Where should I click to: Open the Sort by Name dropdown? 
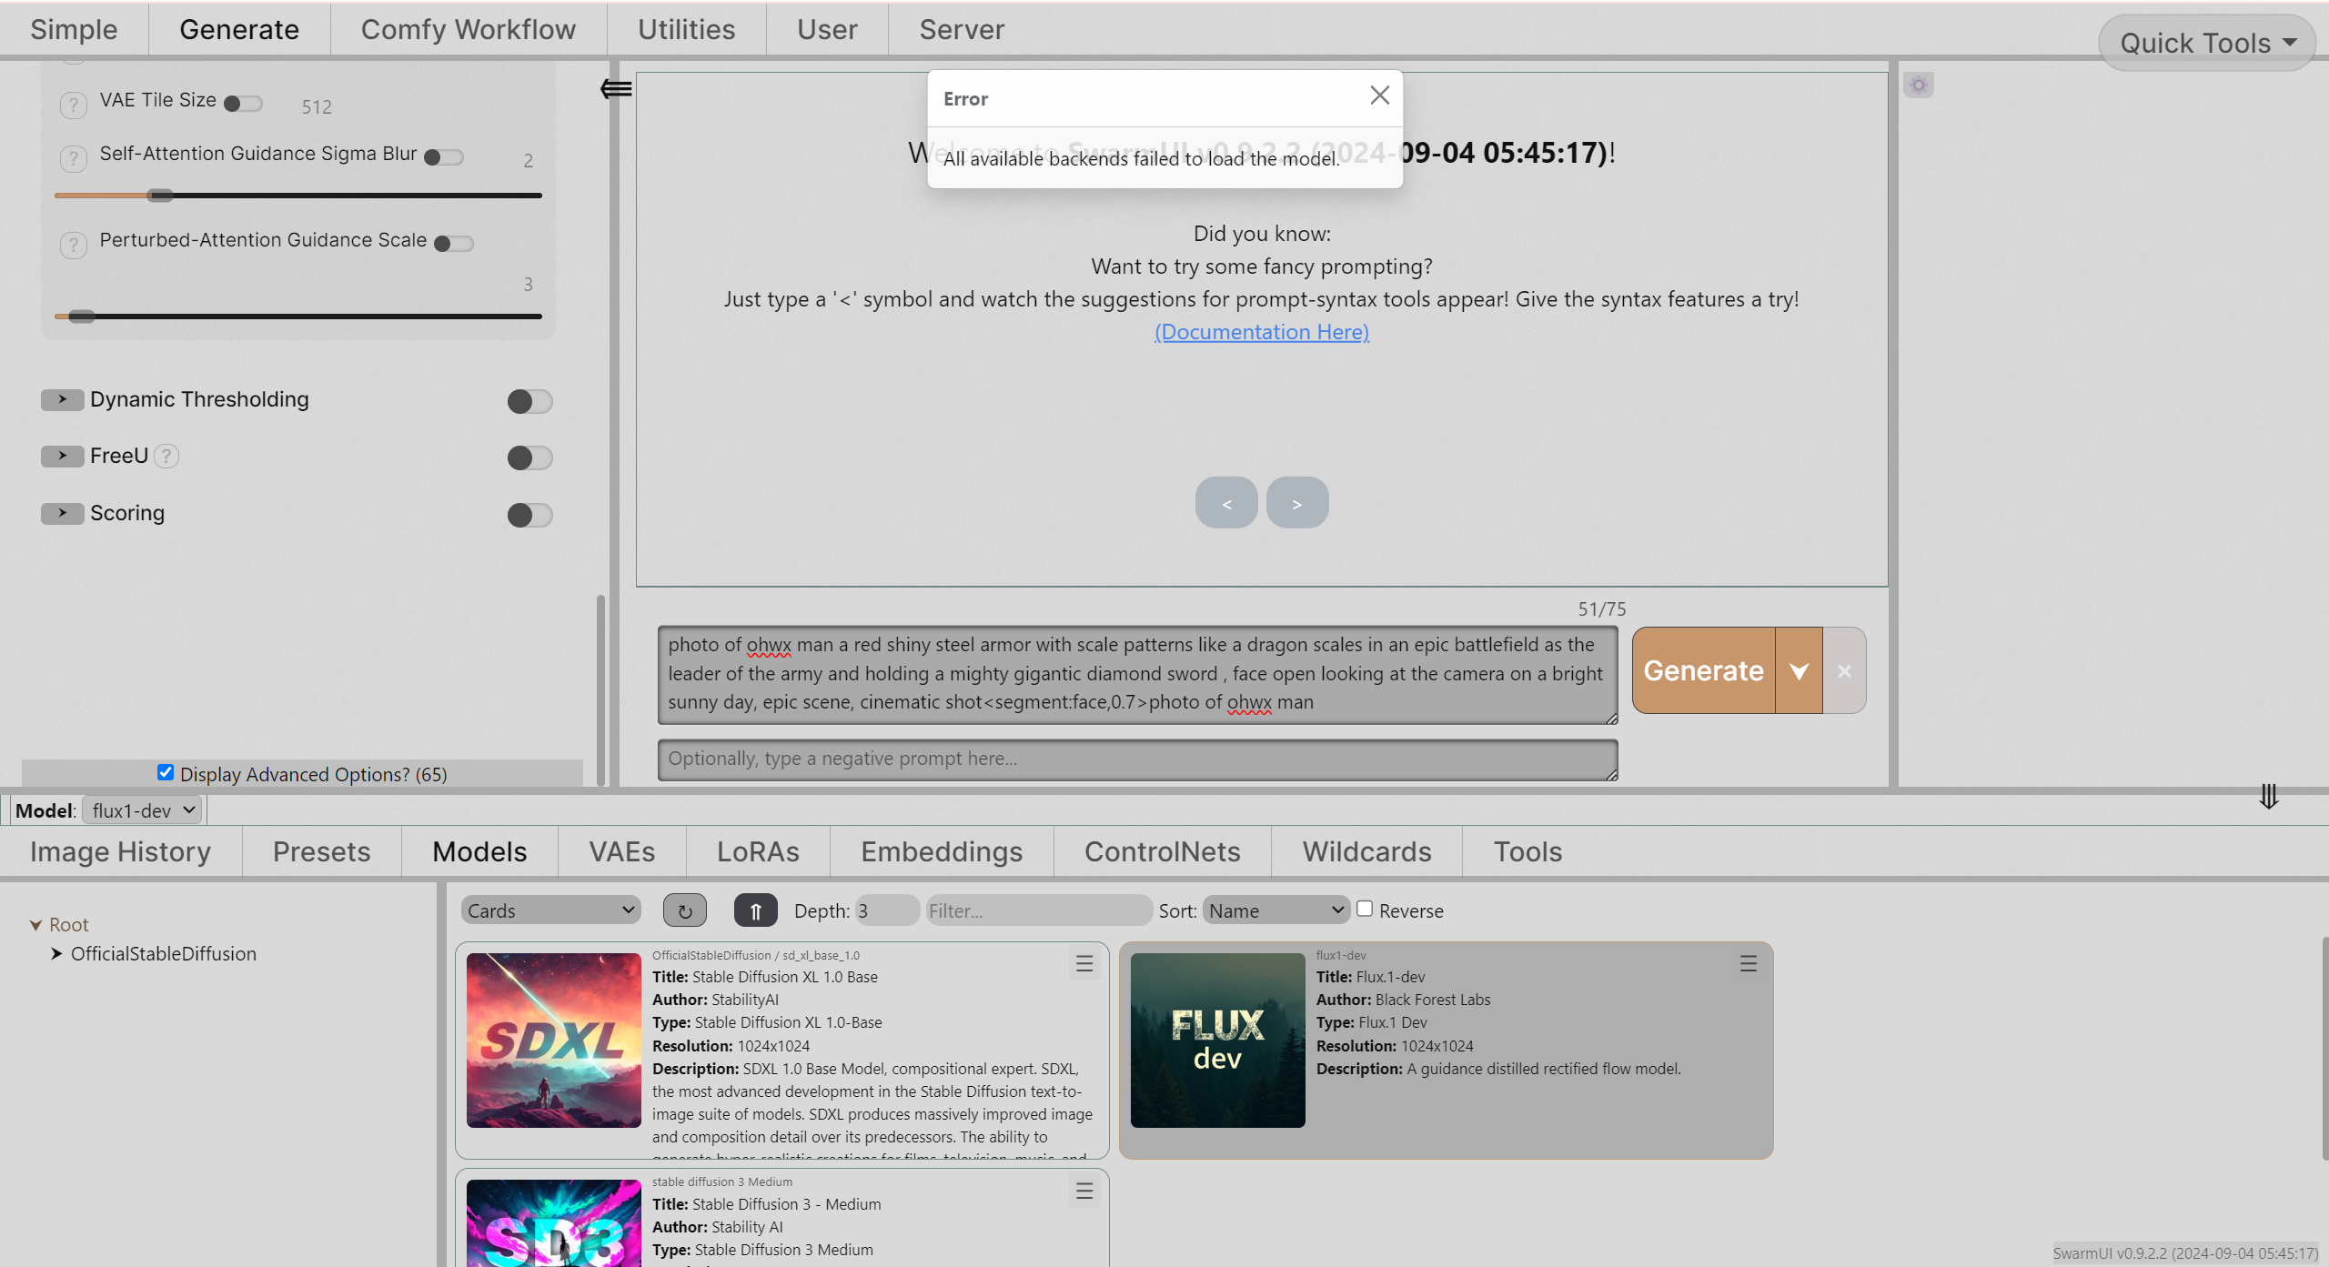pyautogui.click(x=1275, y=910)
